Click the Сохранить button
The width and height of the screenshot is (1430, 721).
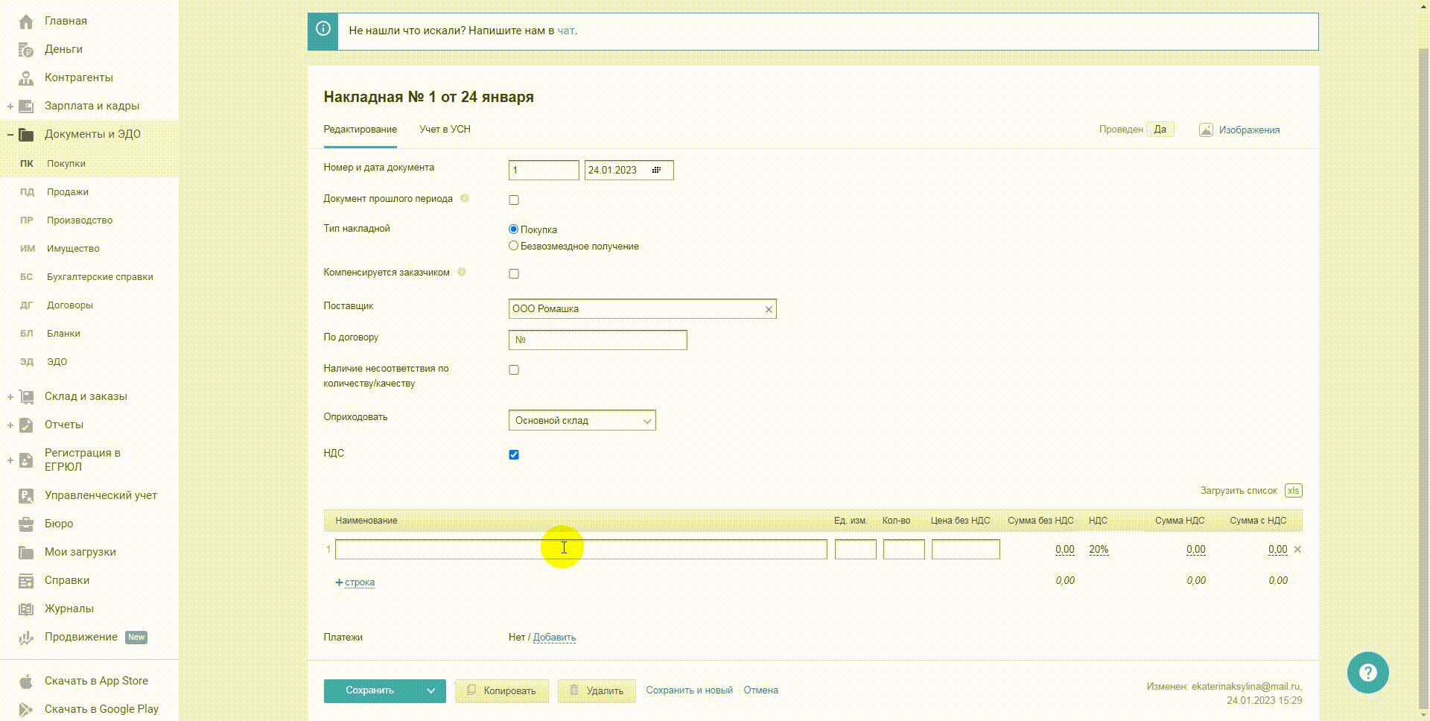369,691
